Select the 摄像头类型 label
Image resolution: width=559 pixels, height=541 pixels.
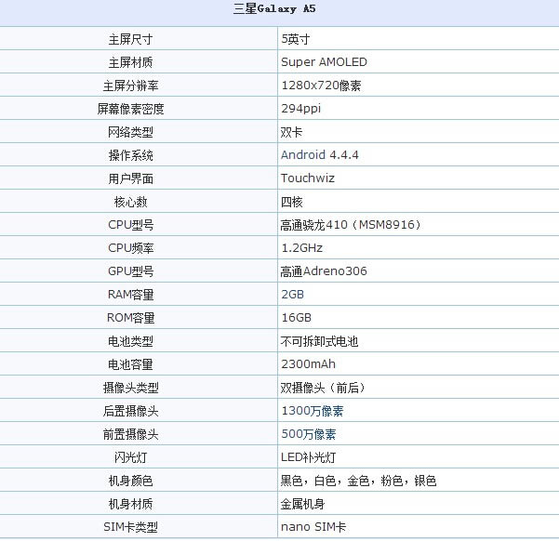click(131, 388)
